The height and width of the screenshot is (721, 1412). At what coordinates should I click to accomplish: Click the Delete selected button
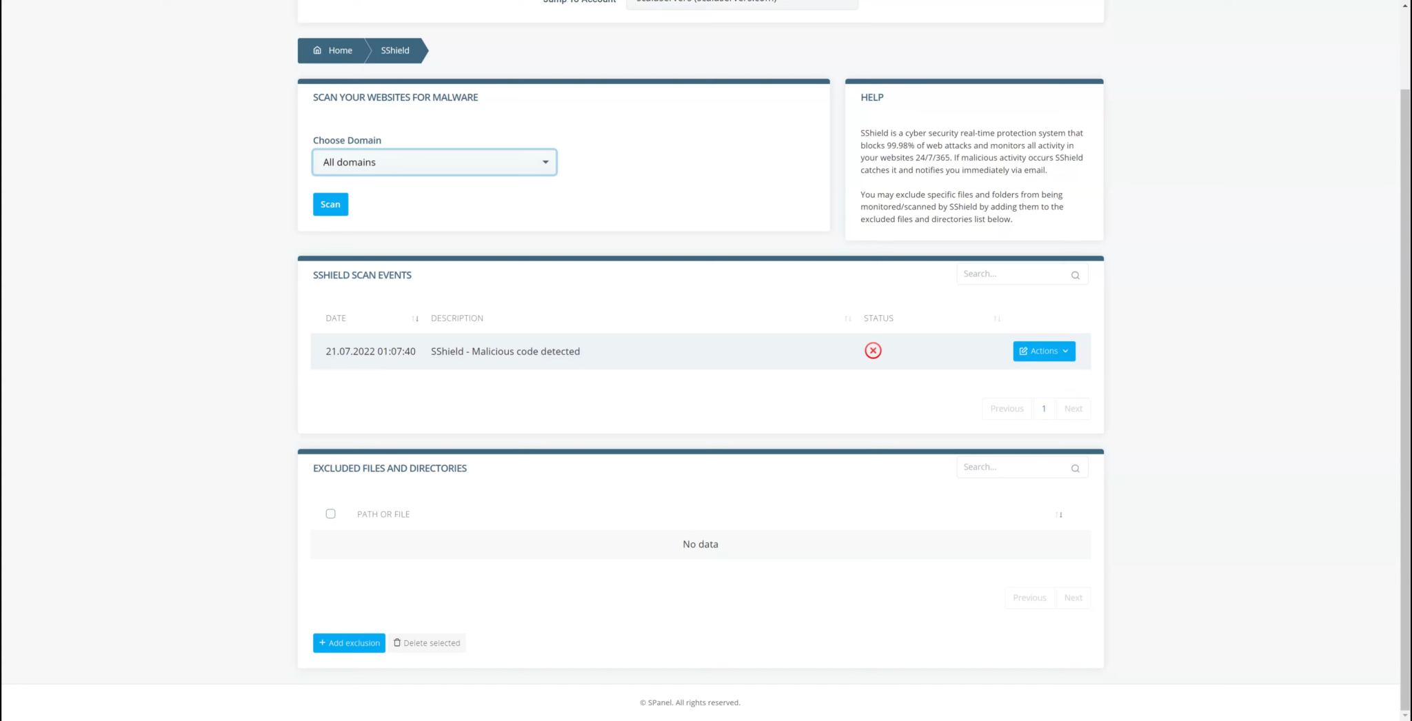coord(427,643)
